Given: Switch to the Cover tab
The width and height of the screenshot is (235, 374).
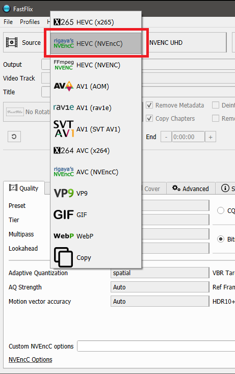Looking at the screenshot, I should [x=152, y=189].
